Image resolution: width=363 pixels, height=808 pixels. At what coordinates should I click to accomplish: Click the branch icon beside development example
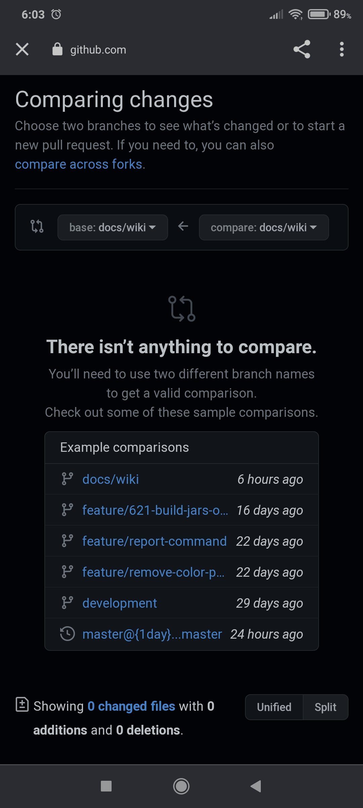tap(68, 603)
